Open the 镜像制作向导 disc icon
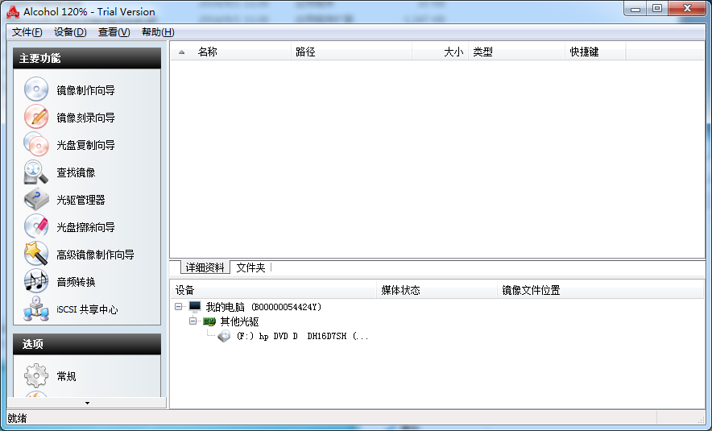 36,89
